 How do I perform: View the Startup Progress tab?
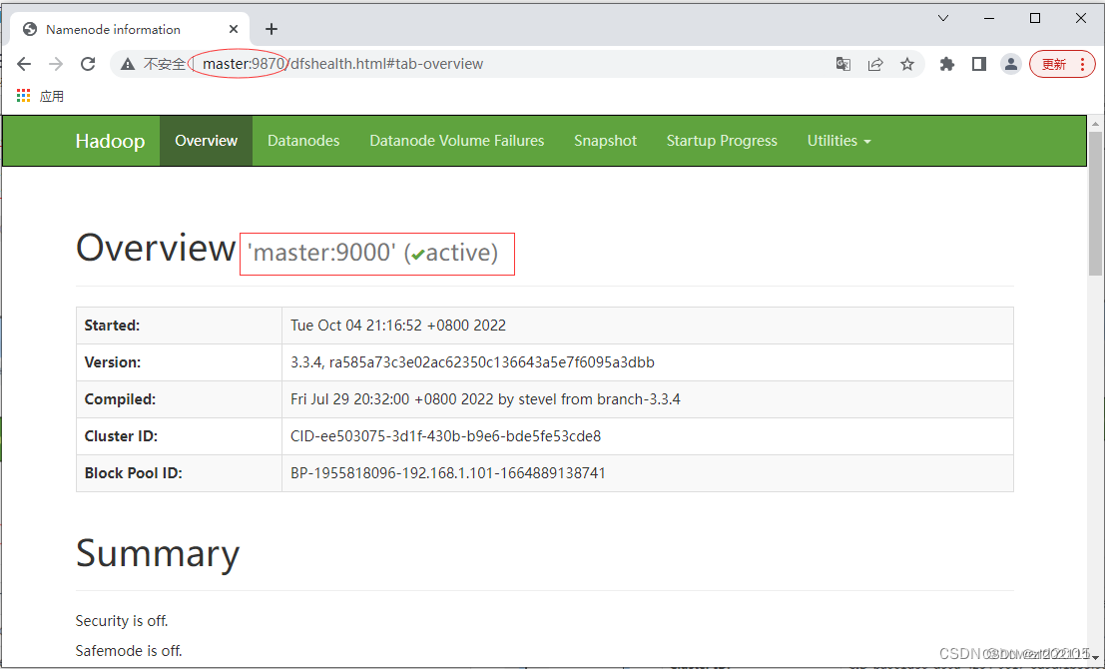[x=722, y=141]
